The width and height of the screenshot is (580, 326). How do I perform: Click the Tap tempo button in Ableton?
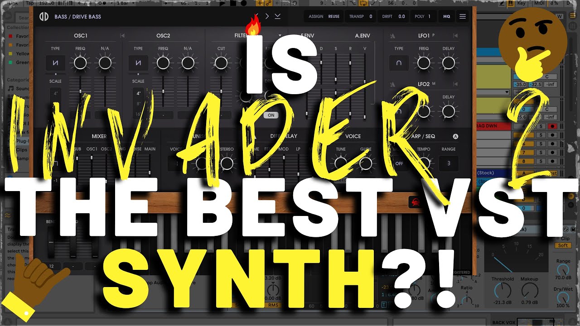(x=29, y=3)
